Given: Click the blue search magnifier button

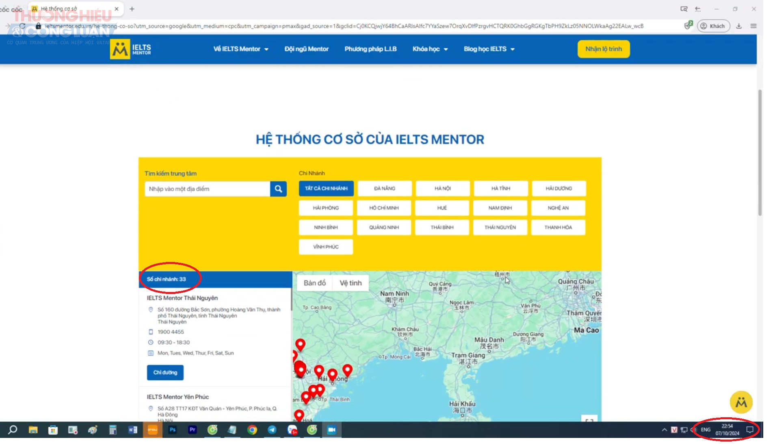Looking at the screenshot, I should pyautogui.click(x=278, y=189).
